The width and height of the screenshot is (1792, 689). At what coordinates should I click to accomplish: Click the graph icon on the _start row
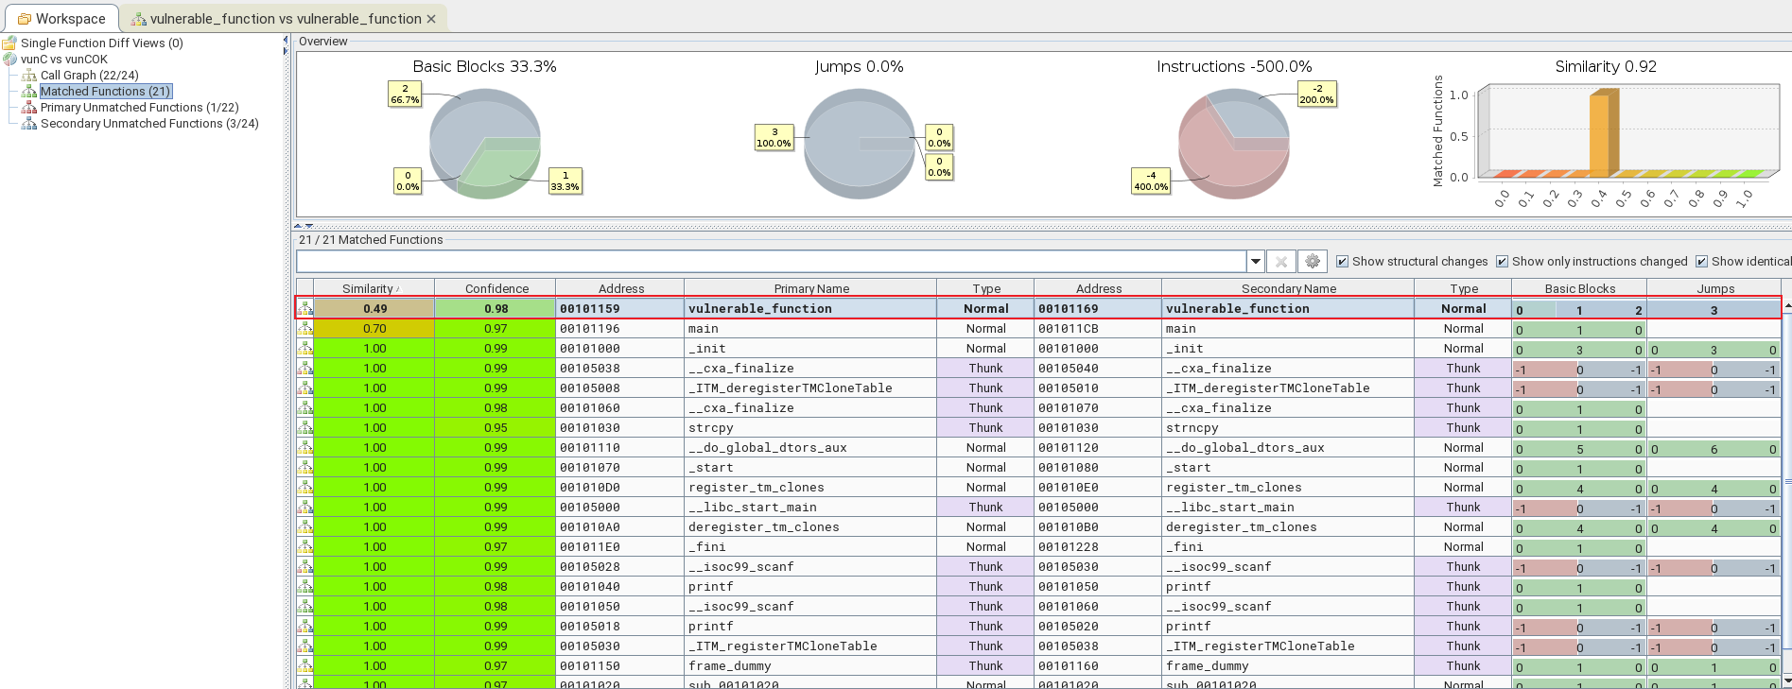coord(304,468)
